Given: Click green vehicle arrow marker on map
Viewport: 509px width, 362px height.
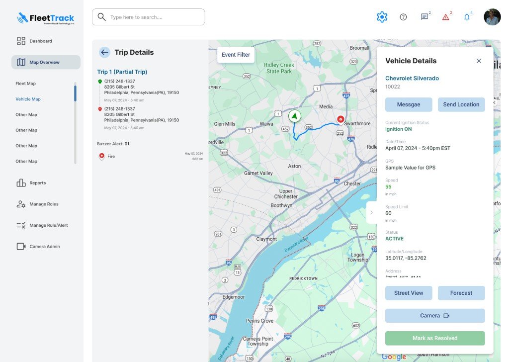Looking at the screenshot, I should point(294,116).
